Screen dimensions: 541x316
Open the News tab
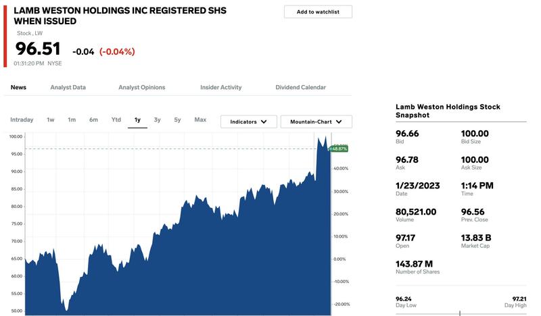pos(18,87)
